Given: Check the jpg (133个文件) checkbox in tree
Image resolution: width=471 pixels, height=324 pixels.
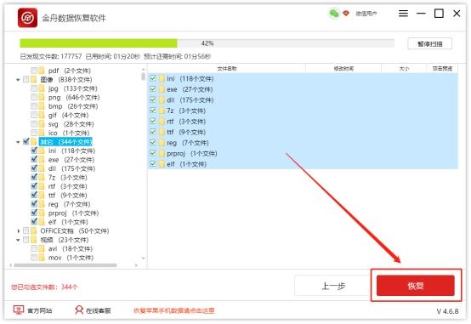Looking at the screenshot, I should [x=34, y=88].
